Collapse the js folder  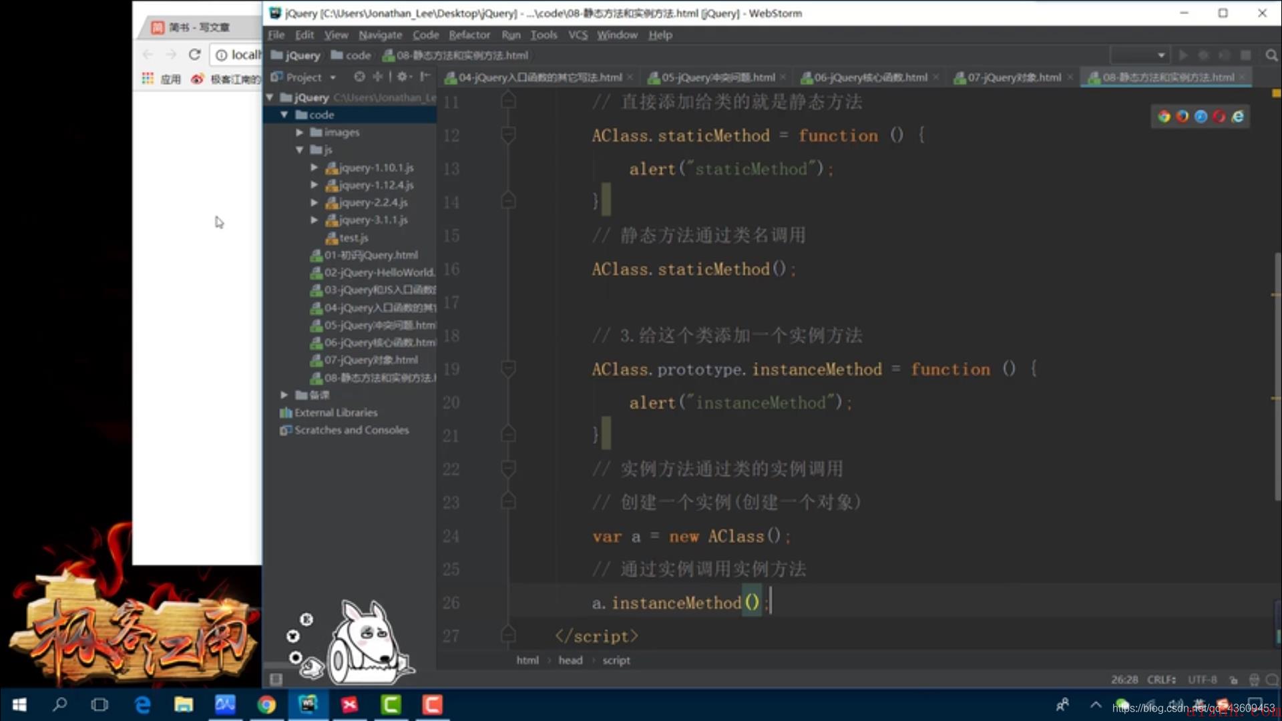pos(300,150)
